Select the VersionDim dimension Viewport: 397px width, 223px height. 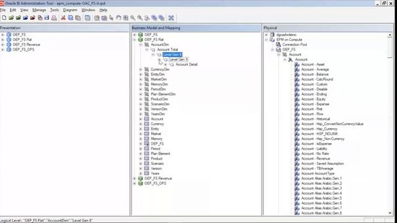coord(159,109)
